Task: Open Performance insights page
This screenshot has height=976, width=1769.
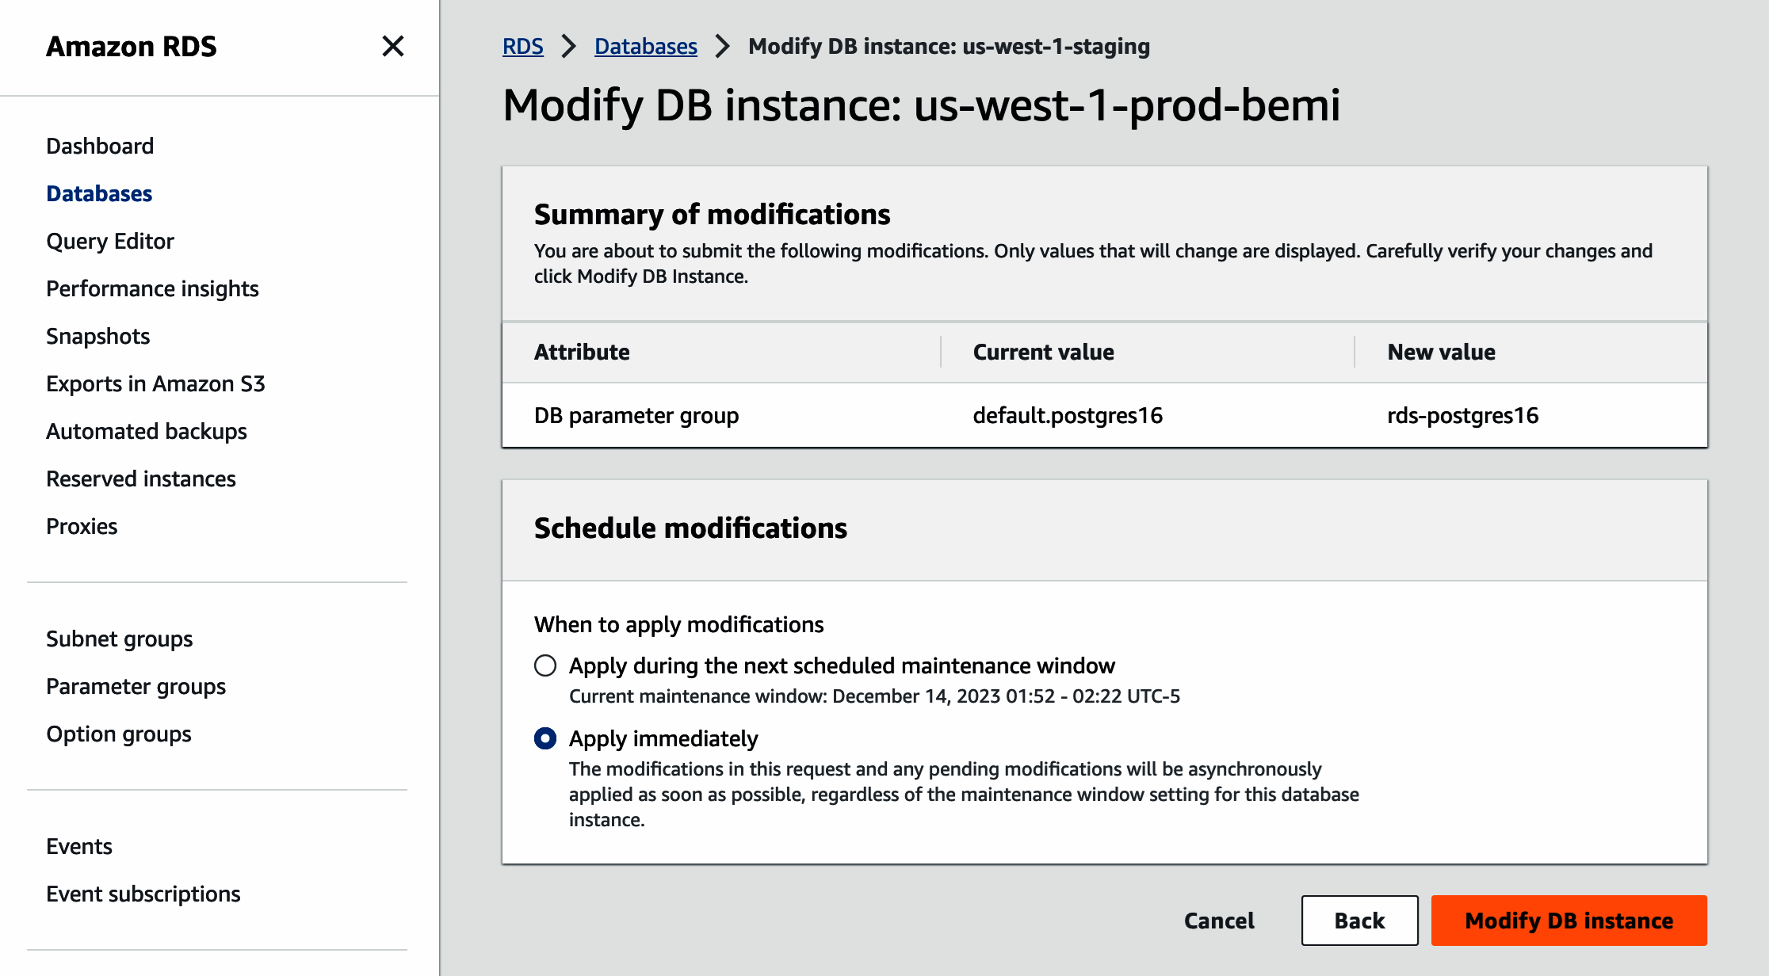Action: (x=152, y=288)
